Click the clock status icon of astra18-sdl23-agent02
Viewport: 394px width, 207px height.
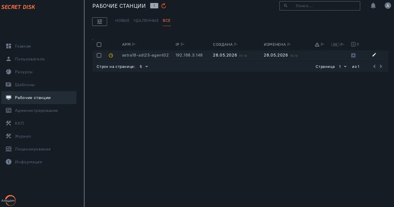tap(111, 55)
